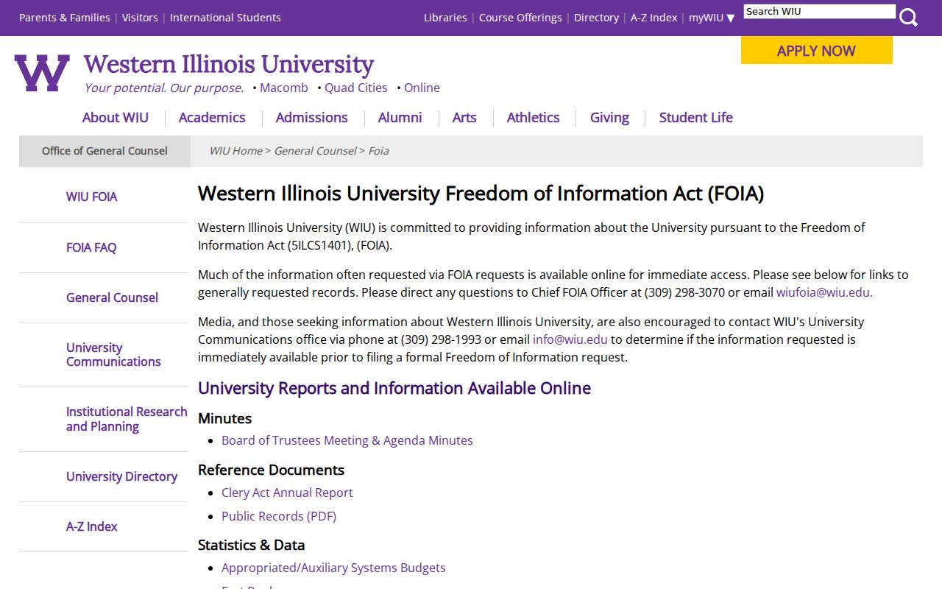Click the APPLY NOW button
Image resolution: width=942 pixels, height=589 pixels.
click(x=816, y=51)
